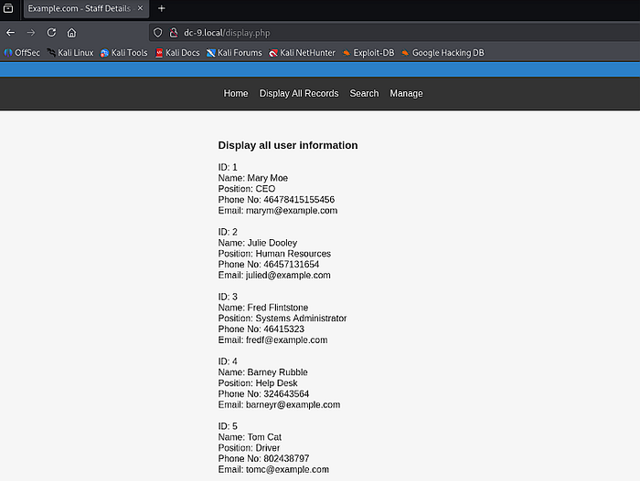640x481 pixels.
Task: Open the Search page
Action: click(364, 93)
